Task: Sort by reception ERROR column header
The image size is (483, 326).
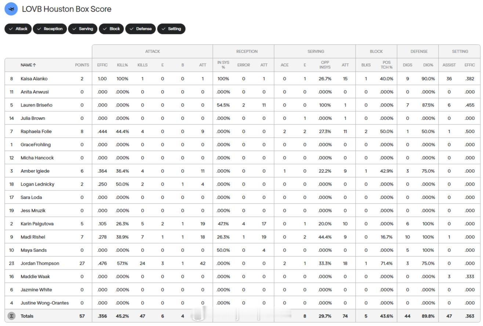Action: [x=243, y=65]
